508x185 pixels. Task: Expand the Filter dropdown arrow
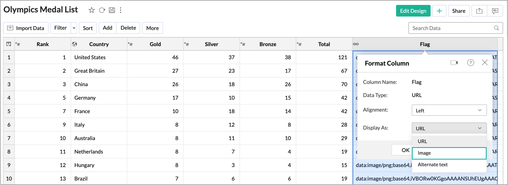[74, 28]
